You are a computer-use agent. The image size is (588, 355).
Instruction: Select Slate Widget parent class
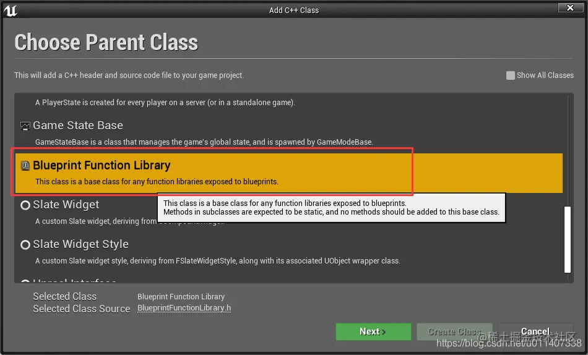point(288,213)
